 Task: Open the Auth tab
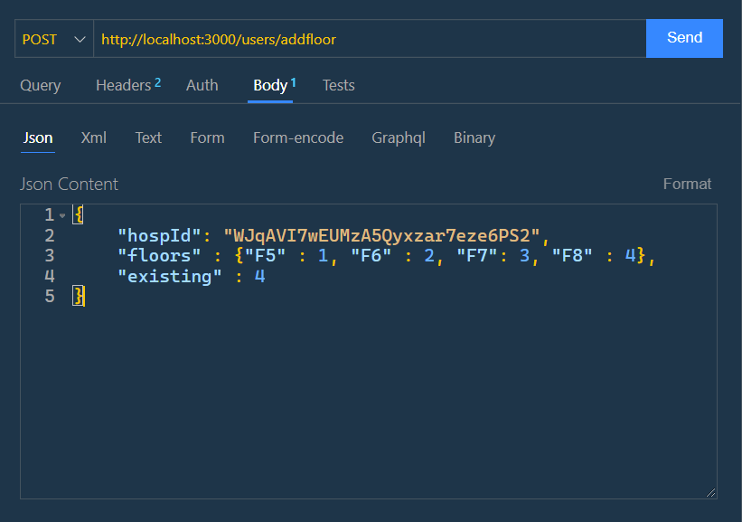click(x=202, y=85)
